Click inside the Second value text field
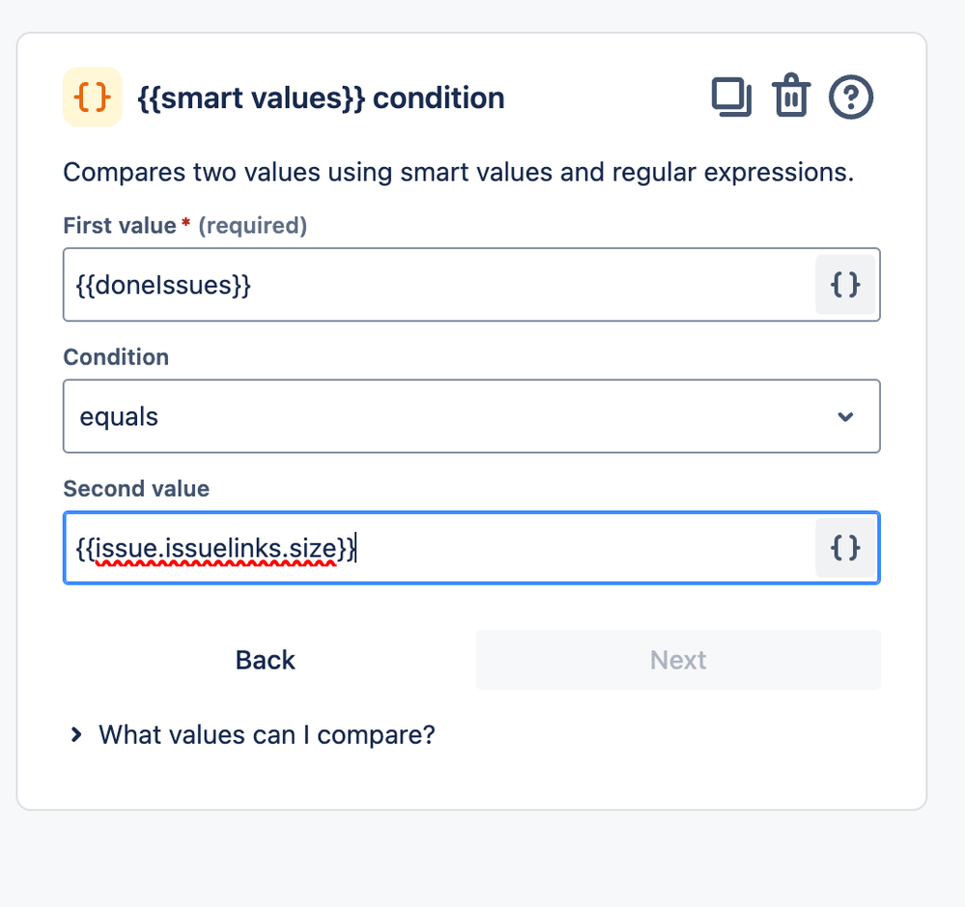This screenshot has height=907, width=965. (x=440, y=548)
